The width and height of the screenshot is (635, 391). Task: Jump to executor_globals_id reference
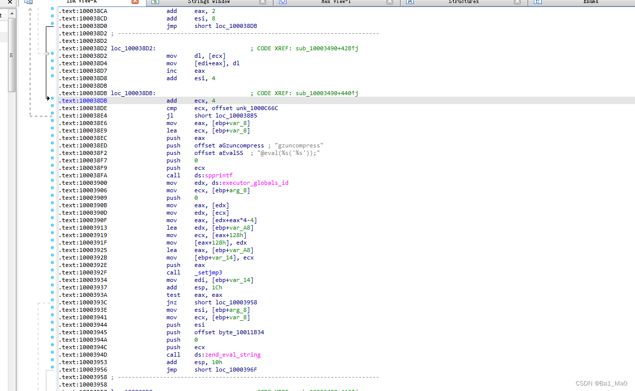tap(255, 183)
